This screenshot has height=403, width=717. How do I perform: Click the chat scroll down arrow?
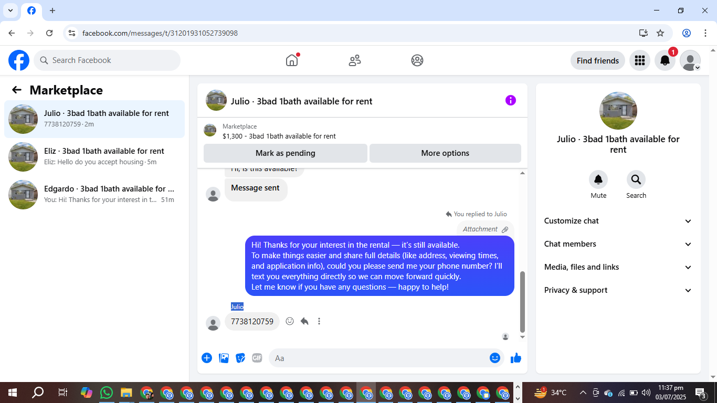pyautogui.click(x=522, y=337)
